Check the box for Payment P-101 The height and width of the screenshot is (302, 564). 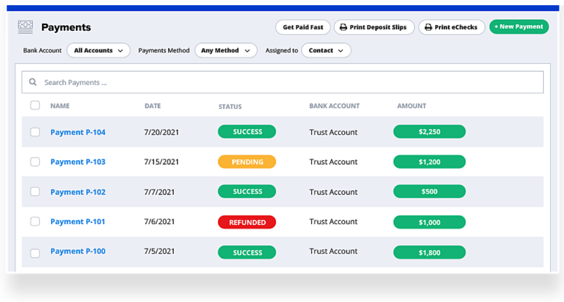35,221
